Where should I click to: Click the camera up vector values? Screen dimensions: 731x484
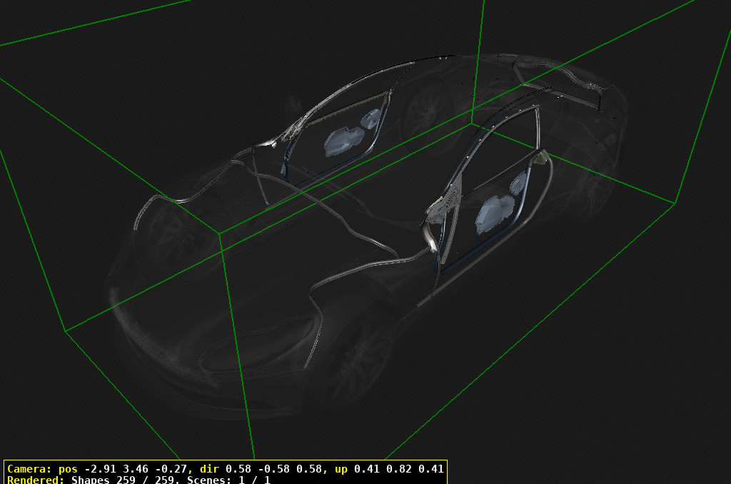pyautogui.click(x=398, y=470)
